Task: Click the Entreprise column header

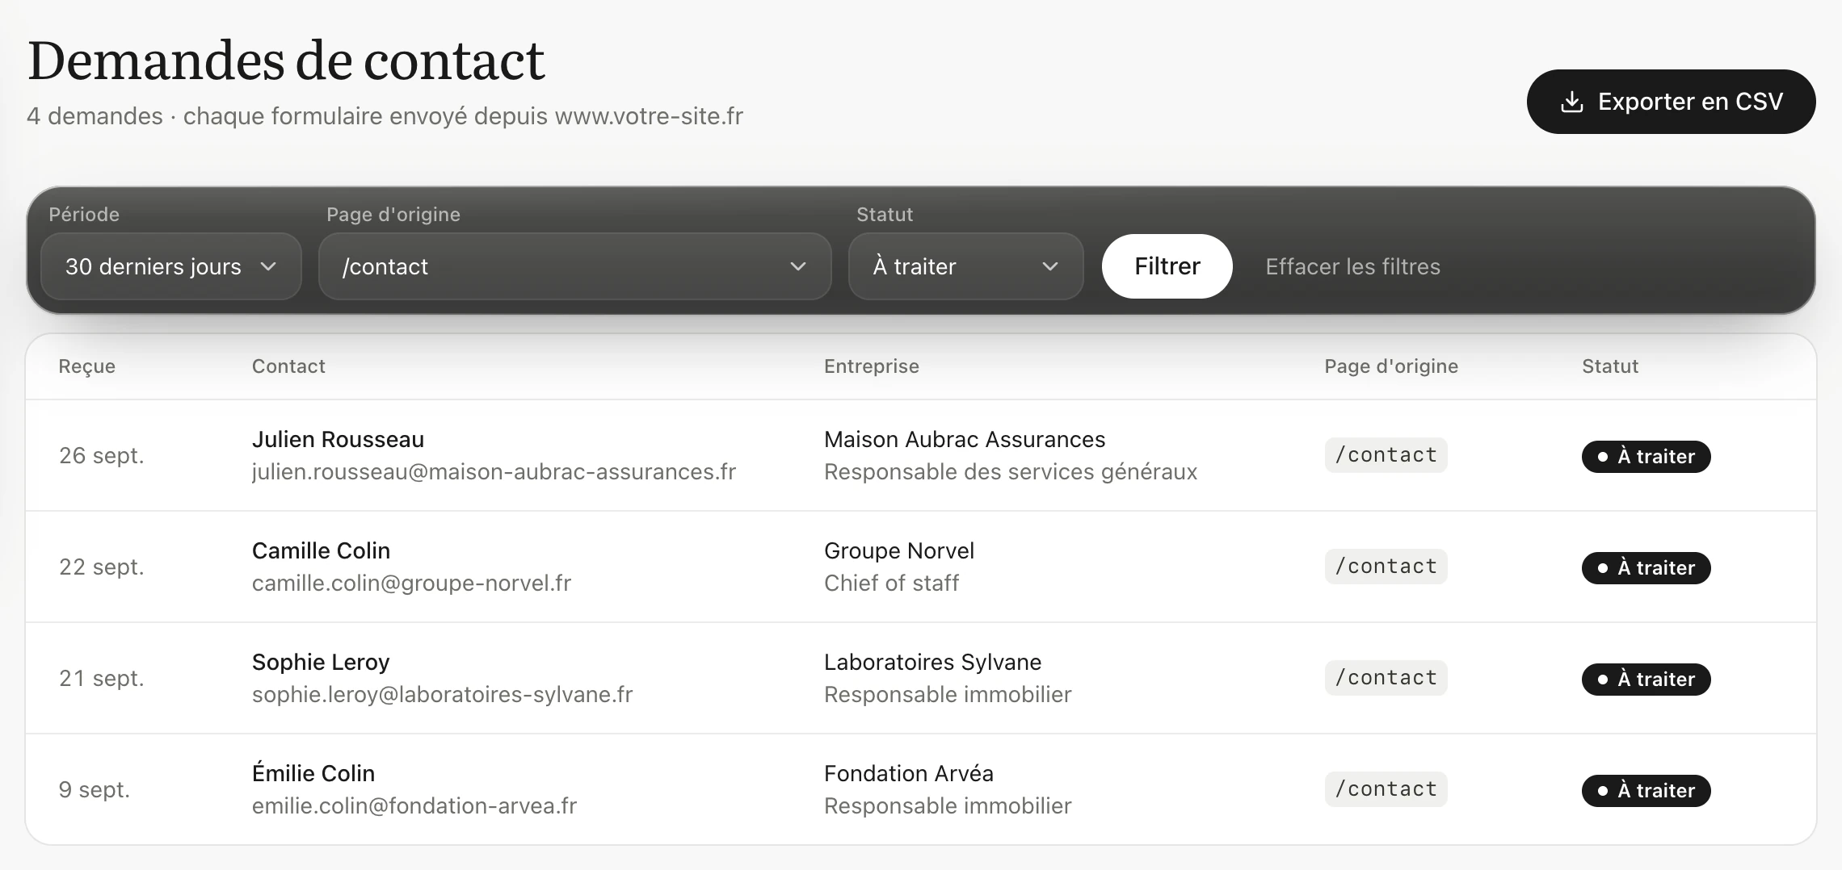Action: [872, 366]
